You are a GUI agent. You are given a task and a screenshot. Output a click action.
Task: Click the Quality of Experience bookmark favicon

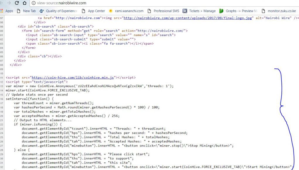tap(42, 11)
